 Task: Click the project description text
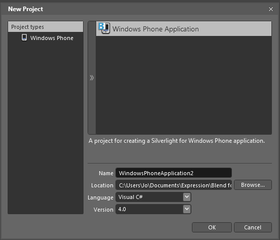(x=177, y=141)
